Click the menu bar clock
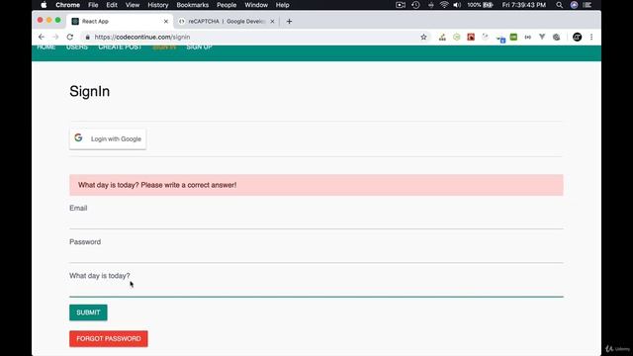The width and height of the screenshot is (633, 356). click(x=524, y=5)
